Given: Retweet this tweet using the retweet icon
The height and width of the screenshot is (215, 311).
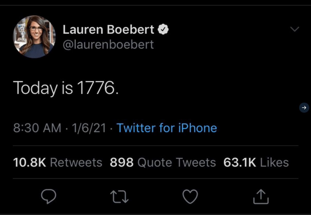Looking at the screenshot, I should 119,197.
